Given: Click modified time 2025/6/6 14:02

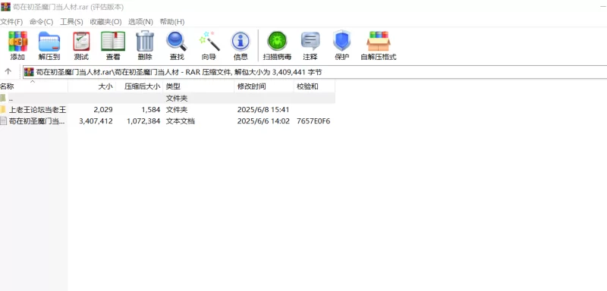Looking at the screenshot, I should (263, 121).
